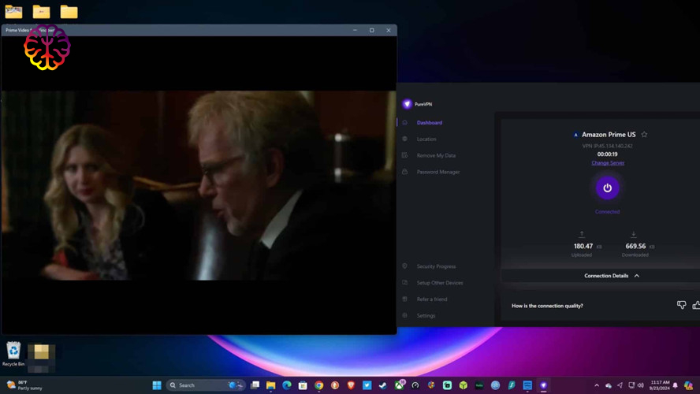Rate connection quality with thumbs up
The image size is (700, 394).
click(x=696, y=305)
